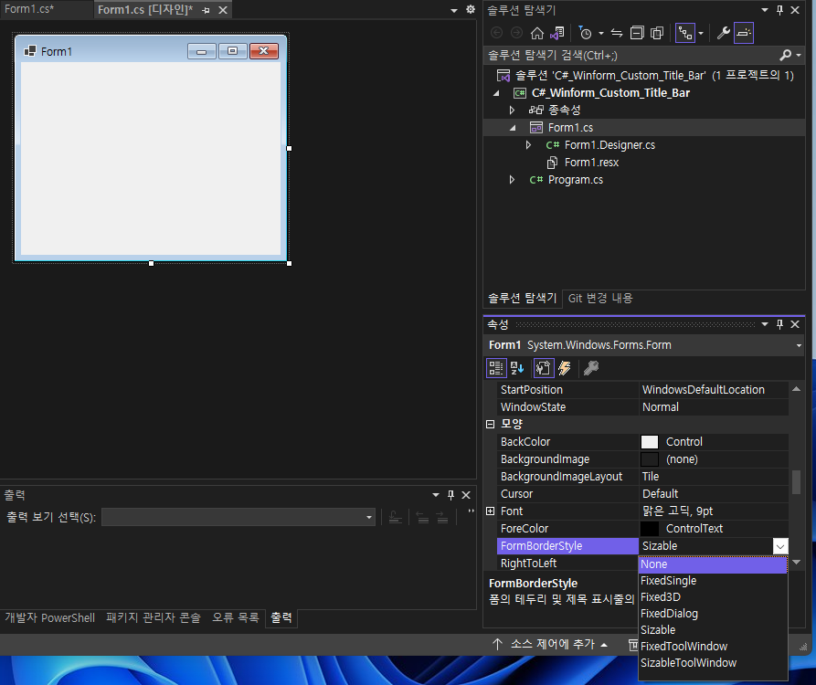Image resolution: width=816 pixels, height=685 pixels.
Task: Sync with active document arrows icon
Action: tap(617, 33)
